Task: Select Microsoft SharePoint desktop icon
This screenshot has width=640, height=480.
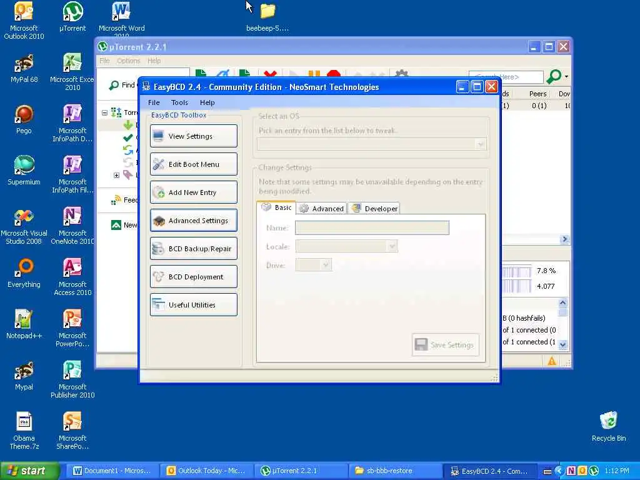Action: point(72,431)
